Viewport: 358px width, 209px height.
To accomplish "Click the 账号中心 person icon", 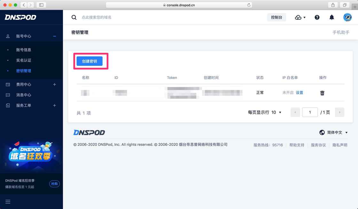I will (x=8, y=36).
